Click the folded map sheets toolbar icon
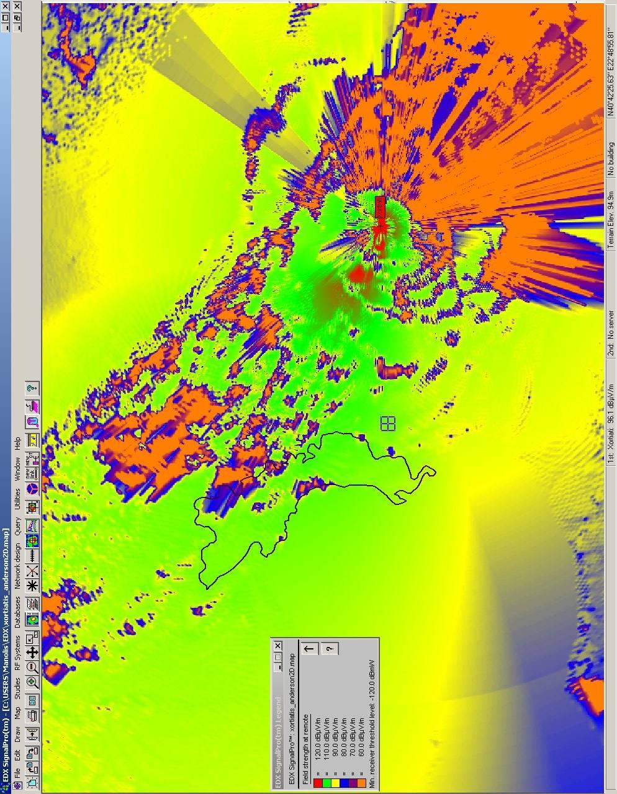Viewport: 617px width, 794px height. (31, 716)
